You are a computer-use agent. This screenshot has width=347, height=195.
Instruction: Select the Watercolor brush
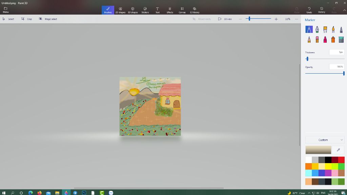coord(333,29)
